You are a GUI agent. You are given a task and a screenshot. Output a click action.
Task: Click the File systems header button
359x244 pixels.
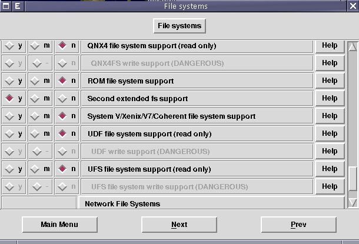coord(179,26)
